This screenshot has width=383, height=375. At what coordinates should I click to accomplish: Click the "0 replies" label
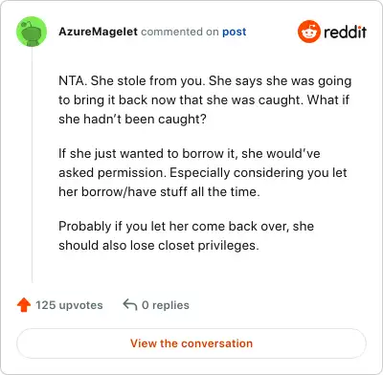tap(166, 305)
